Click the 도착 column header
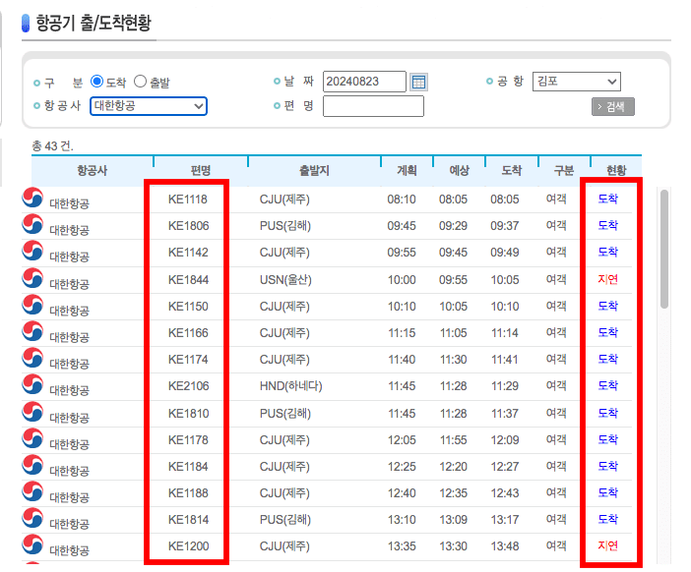The image size is (691, 572). tap(512, 171)
